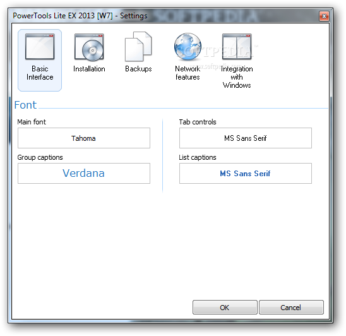Viewport: 346px width, 336px height.
Task: Change Tab controls MS Sans Serif font
Action: tap(246, 138)
